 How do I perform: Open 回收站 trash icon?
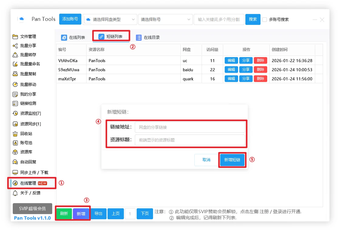pos(15,134)
